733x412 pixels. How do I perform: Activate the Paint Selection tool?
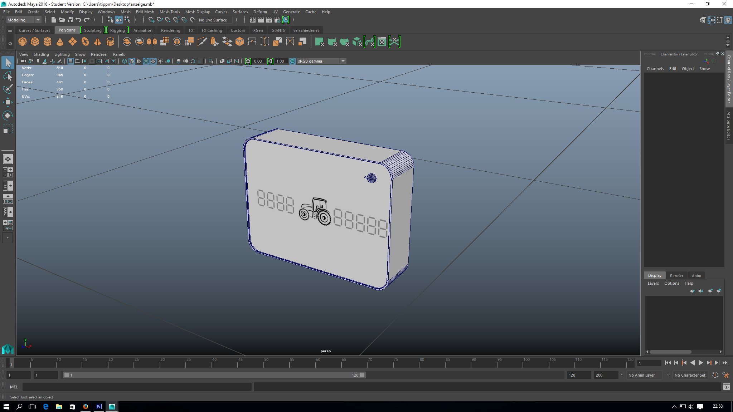(8, 89)
